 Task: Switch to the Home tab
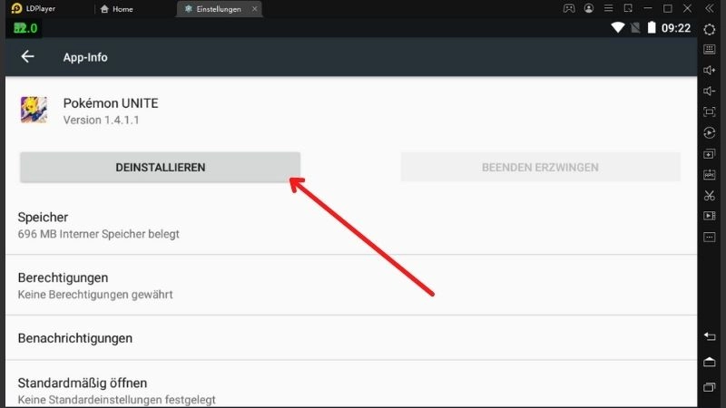click(117, 9)
